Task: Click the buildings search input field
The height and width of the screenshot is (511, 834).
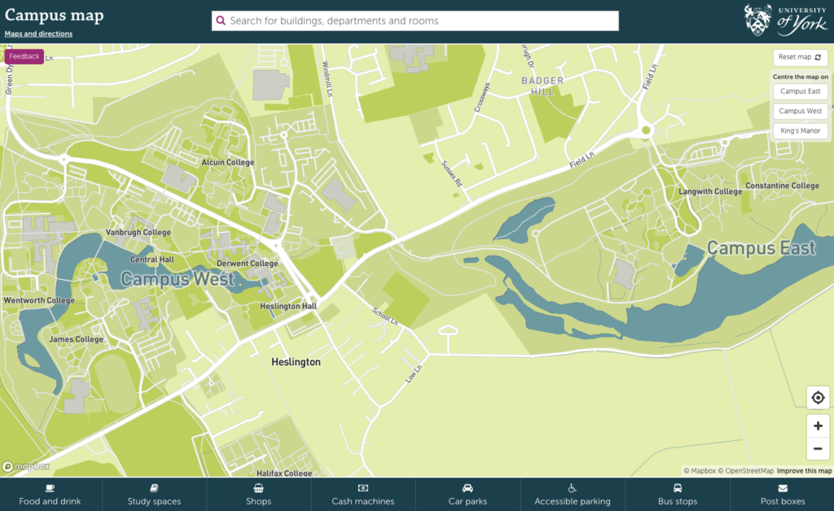Action: (419, 21)
